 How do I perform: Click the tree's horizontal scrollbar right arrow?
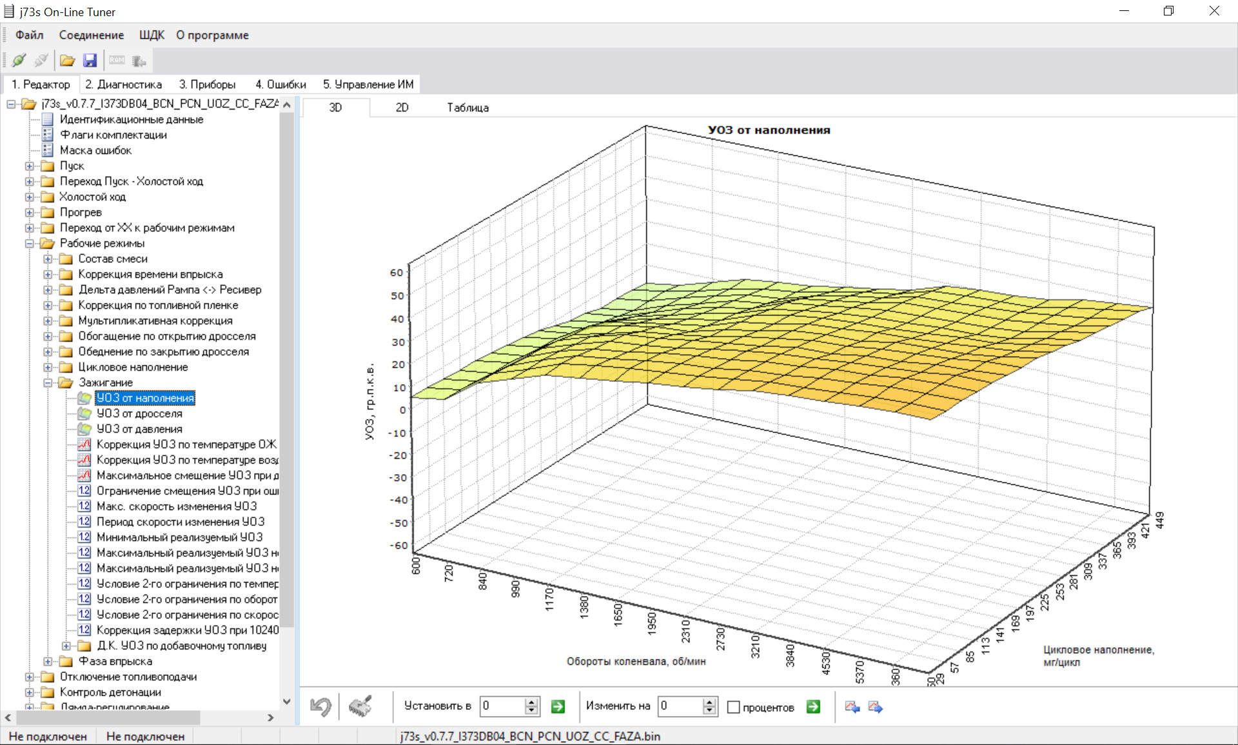pyautogui.click(x=270, y=717)
